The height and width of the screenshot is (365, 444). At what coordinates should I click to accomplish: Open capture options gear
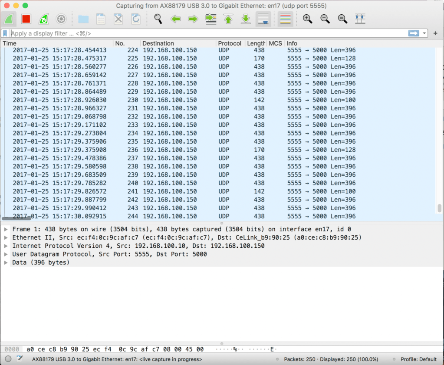pos(61,19)
